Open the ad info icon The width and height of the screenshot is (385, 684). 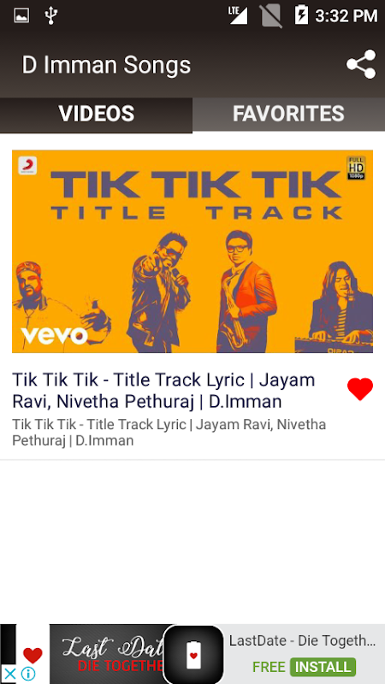[27, 674]
